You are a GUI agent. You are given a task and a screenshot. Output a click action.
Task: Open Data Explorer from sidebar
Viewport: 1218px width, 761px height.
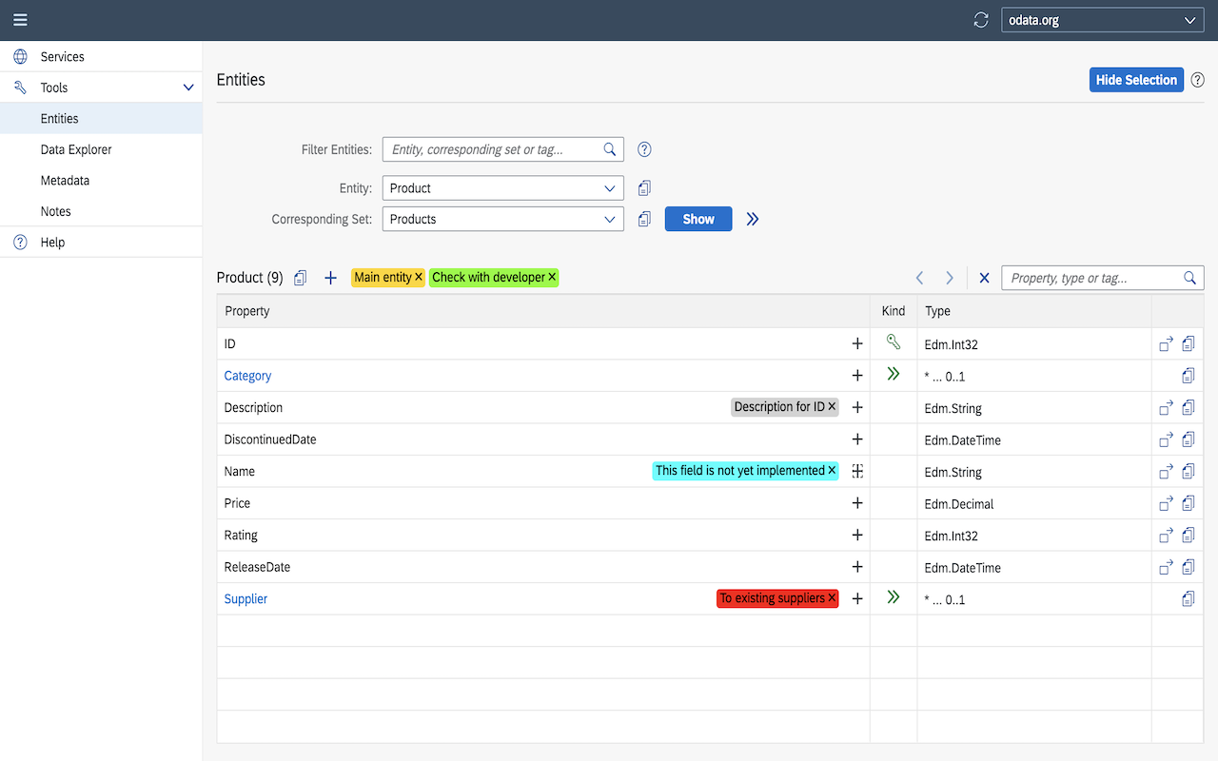tap(101, 149)
